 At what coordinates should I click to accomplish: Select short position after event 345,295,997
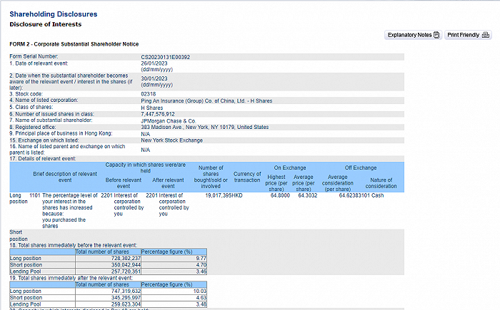pos(126,298)
